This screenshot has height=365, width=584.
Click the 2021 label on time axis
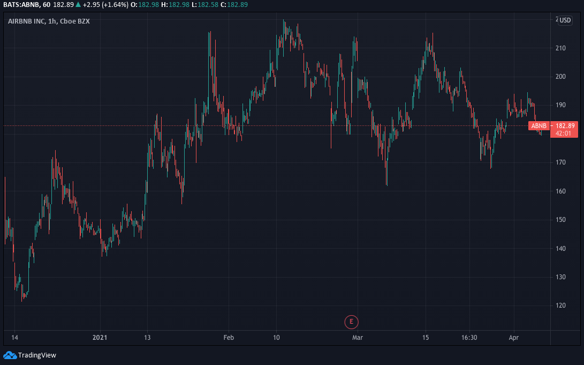point(100,338)
